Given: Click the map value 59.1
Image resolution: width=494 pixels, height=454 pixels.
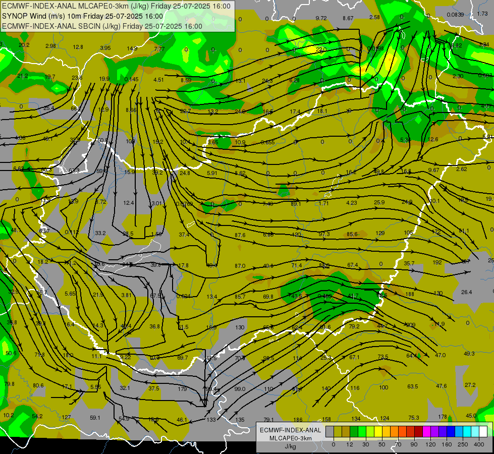Looking at the screenshot, I should click(x=95, y=418).
